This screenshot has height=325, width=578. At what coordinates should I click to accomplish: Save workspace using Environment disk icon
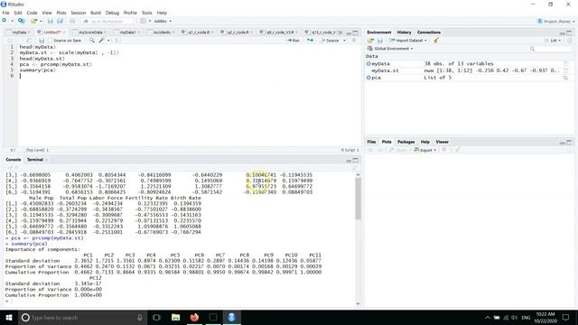tap(380, 41)
